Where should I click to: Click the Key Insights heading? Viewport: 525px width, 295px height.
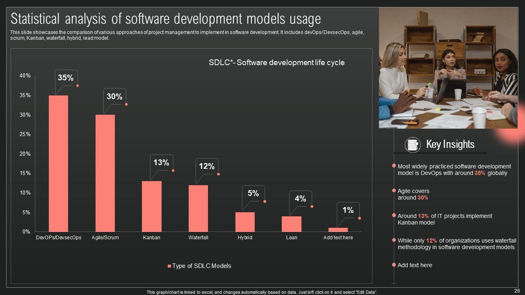(450, 144)
